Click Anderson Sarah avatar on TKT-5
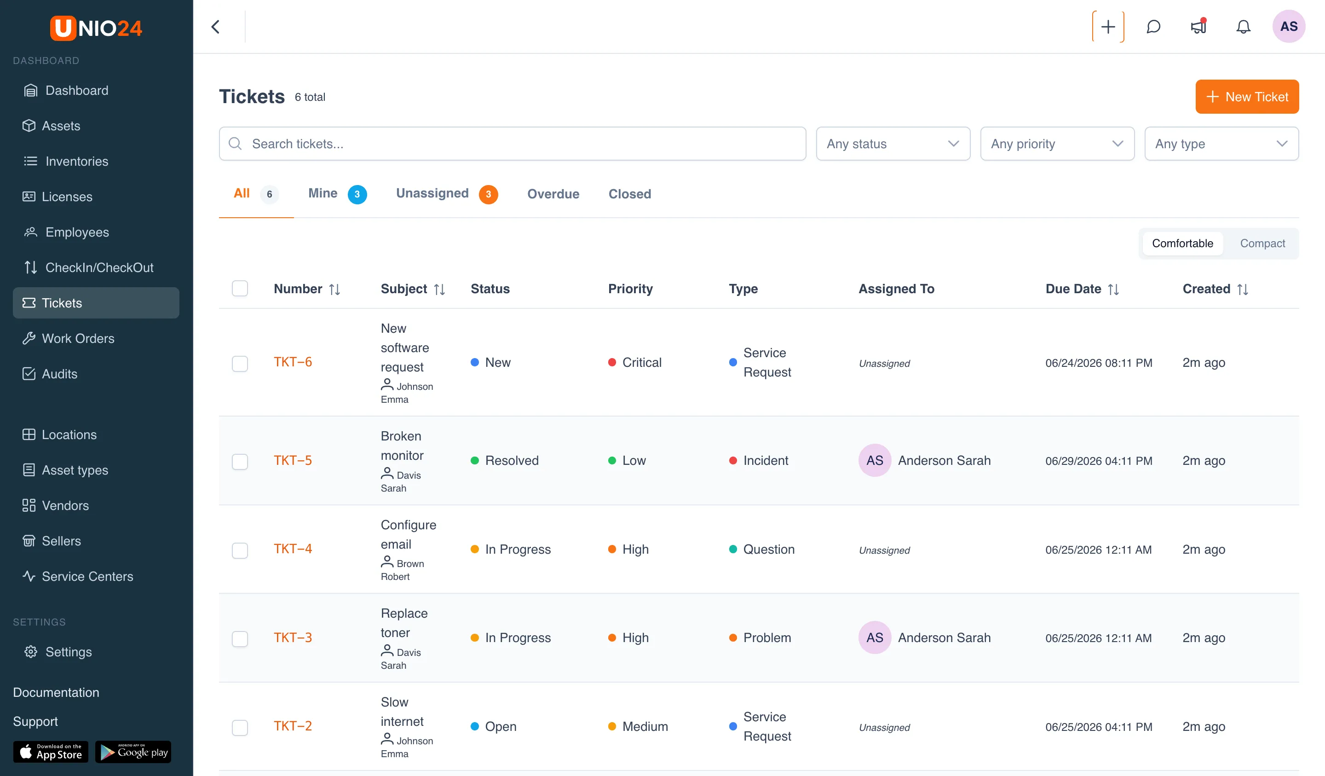 pos(875,460)
